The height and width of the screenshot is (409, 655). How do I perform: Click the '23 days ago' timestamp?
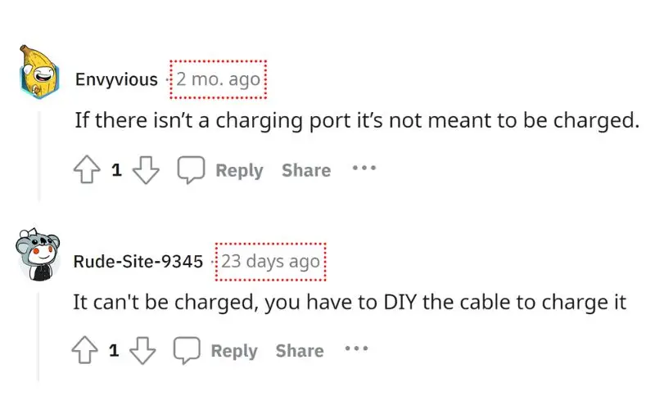point(270,261)
